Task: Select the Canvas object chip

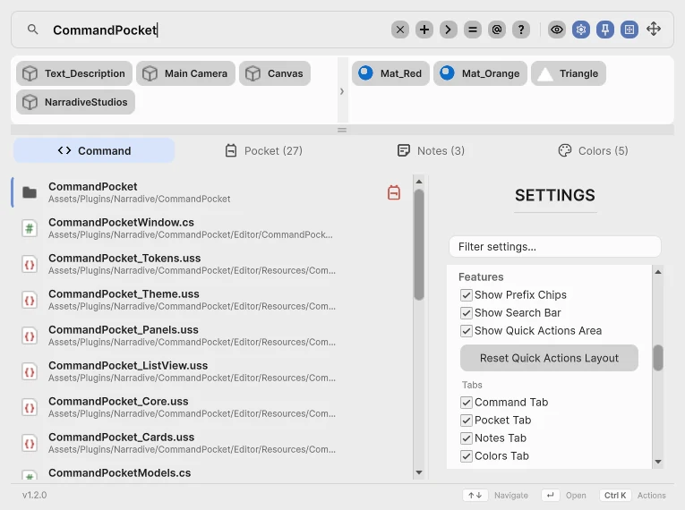Action: pyautogui.click(x=275, y=73)
